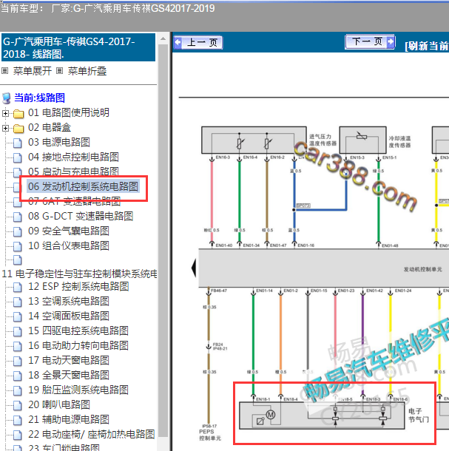Click the 菜单展开 list icon
Viewport: 449px width, 451px height.
4,70
